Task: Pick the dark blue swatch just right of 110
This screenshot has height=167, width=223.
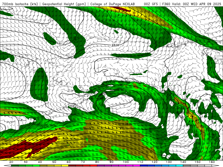Action: (144, 166)
